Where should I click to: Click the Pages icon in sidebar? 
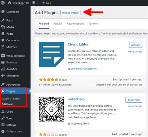click(x=3, y=34)
